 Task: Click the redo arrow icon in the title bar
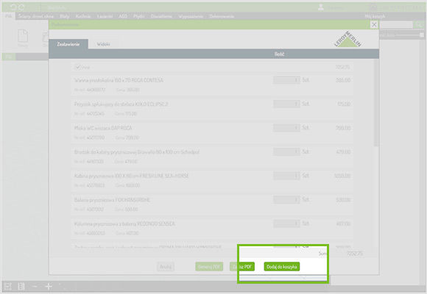pyautogui.click(x=22, y=7)
